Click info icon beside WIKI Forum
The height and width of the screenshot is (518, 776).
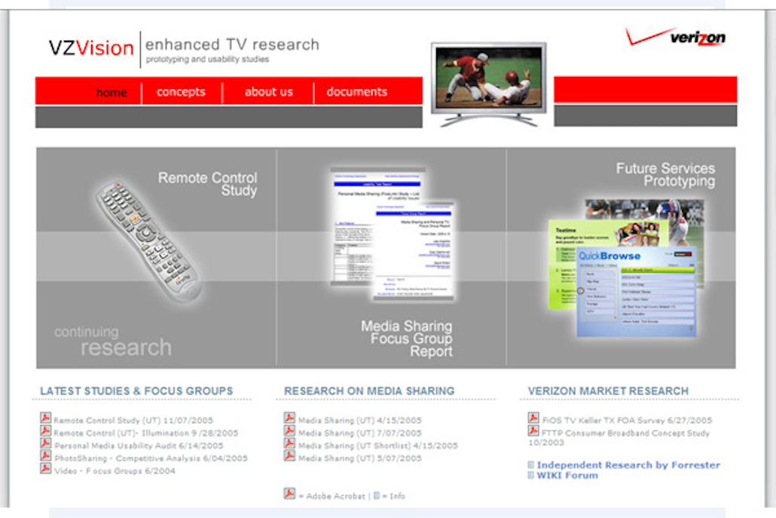[531, 476]
